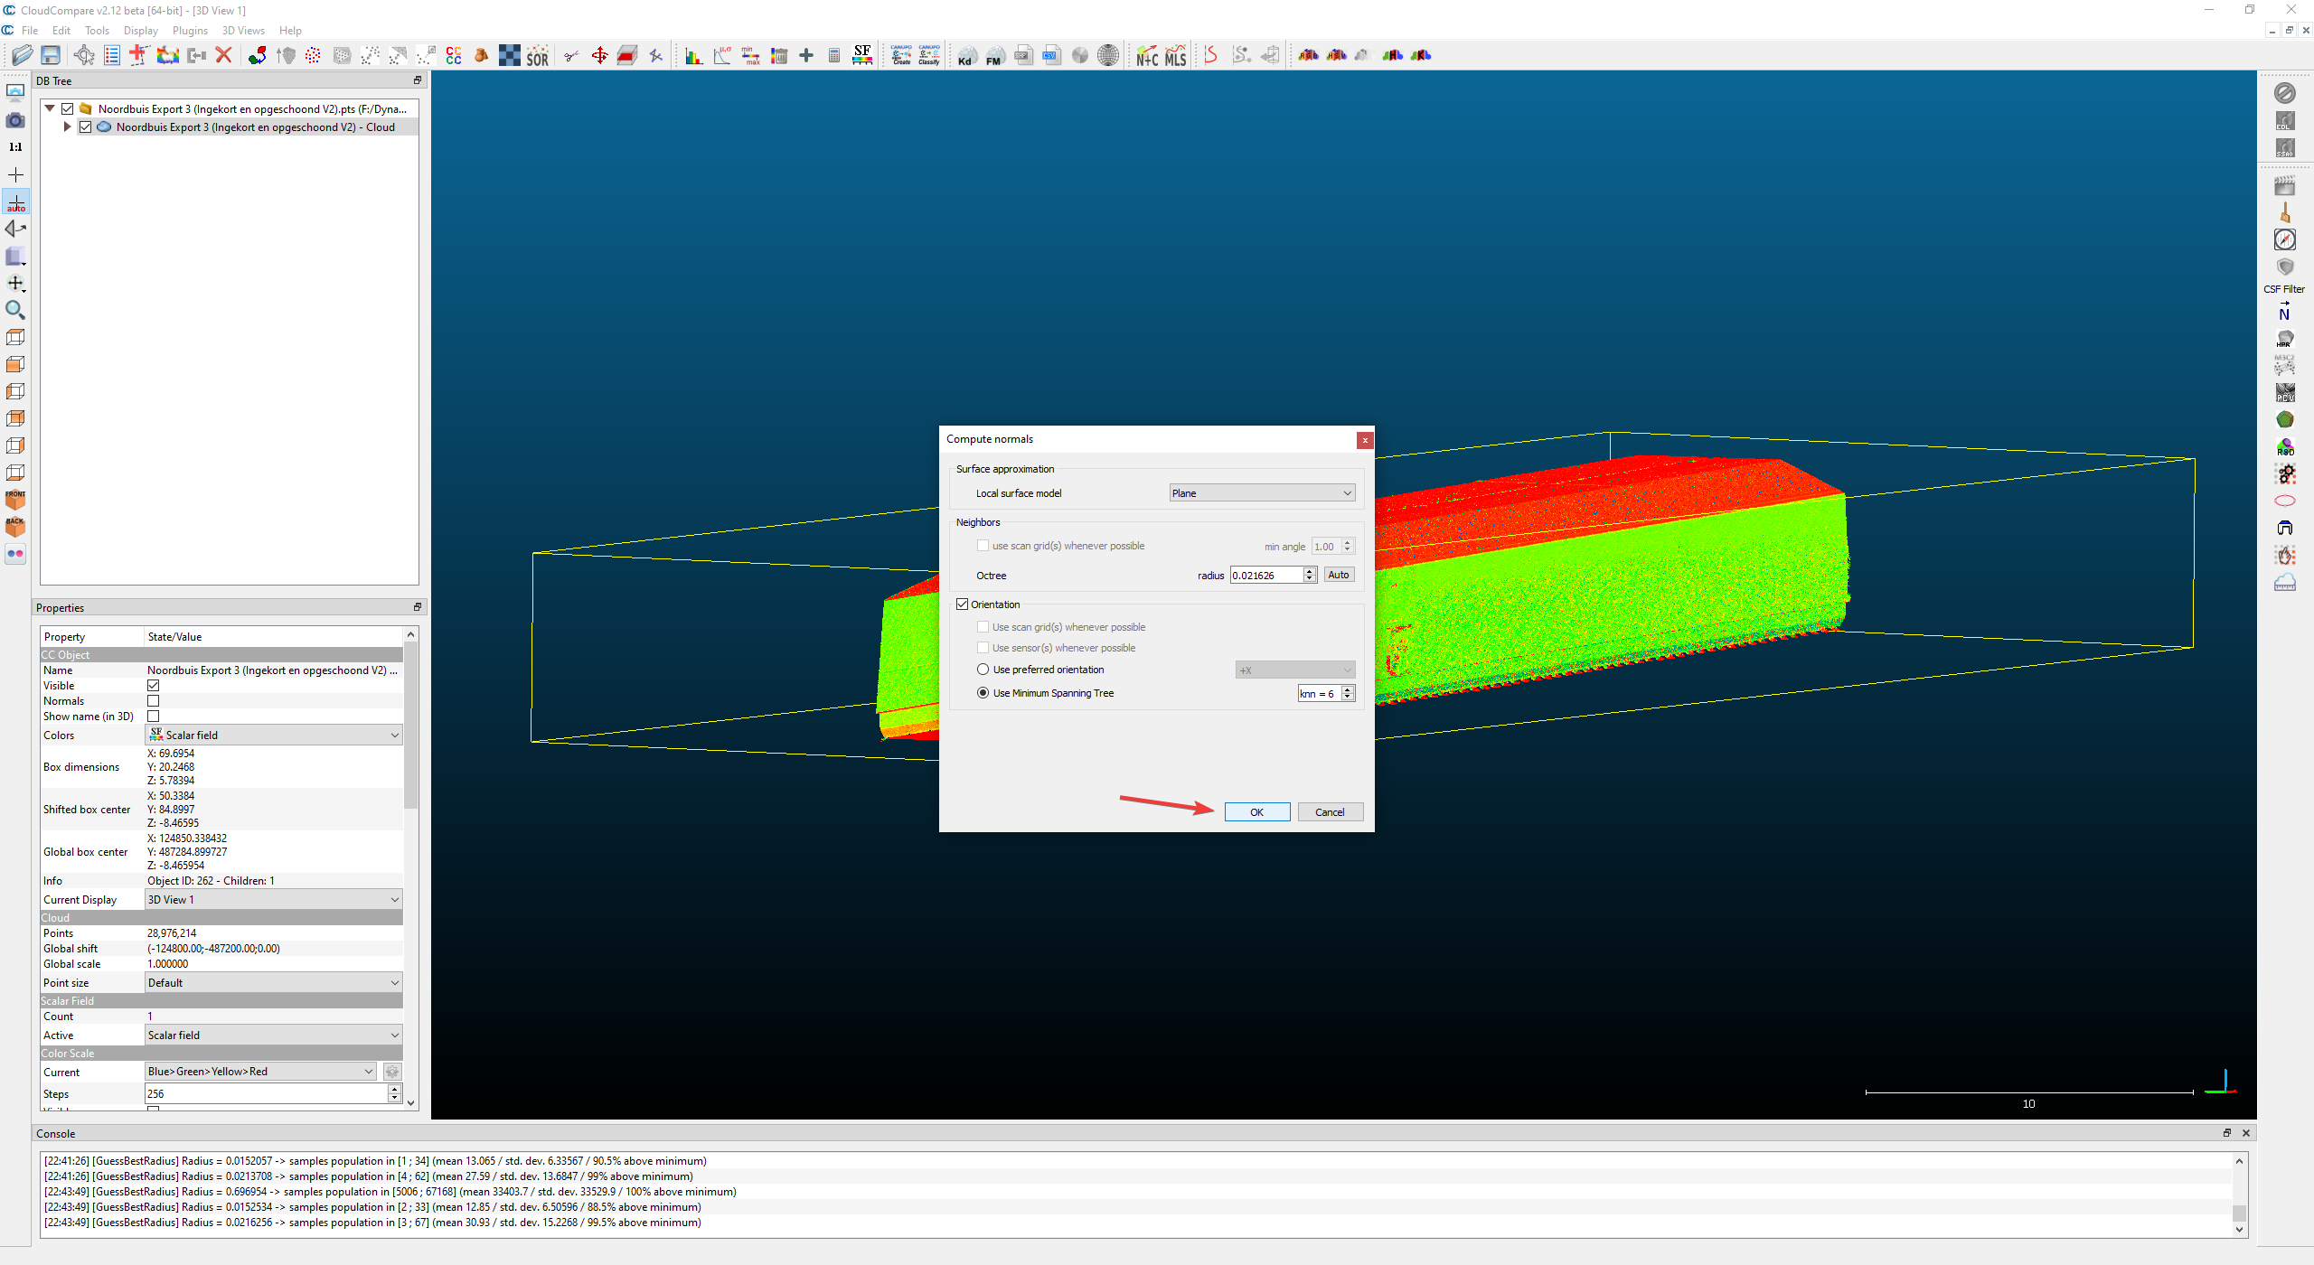Uncheck the Cloud entry checkbox in DB Tree

85,127
